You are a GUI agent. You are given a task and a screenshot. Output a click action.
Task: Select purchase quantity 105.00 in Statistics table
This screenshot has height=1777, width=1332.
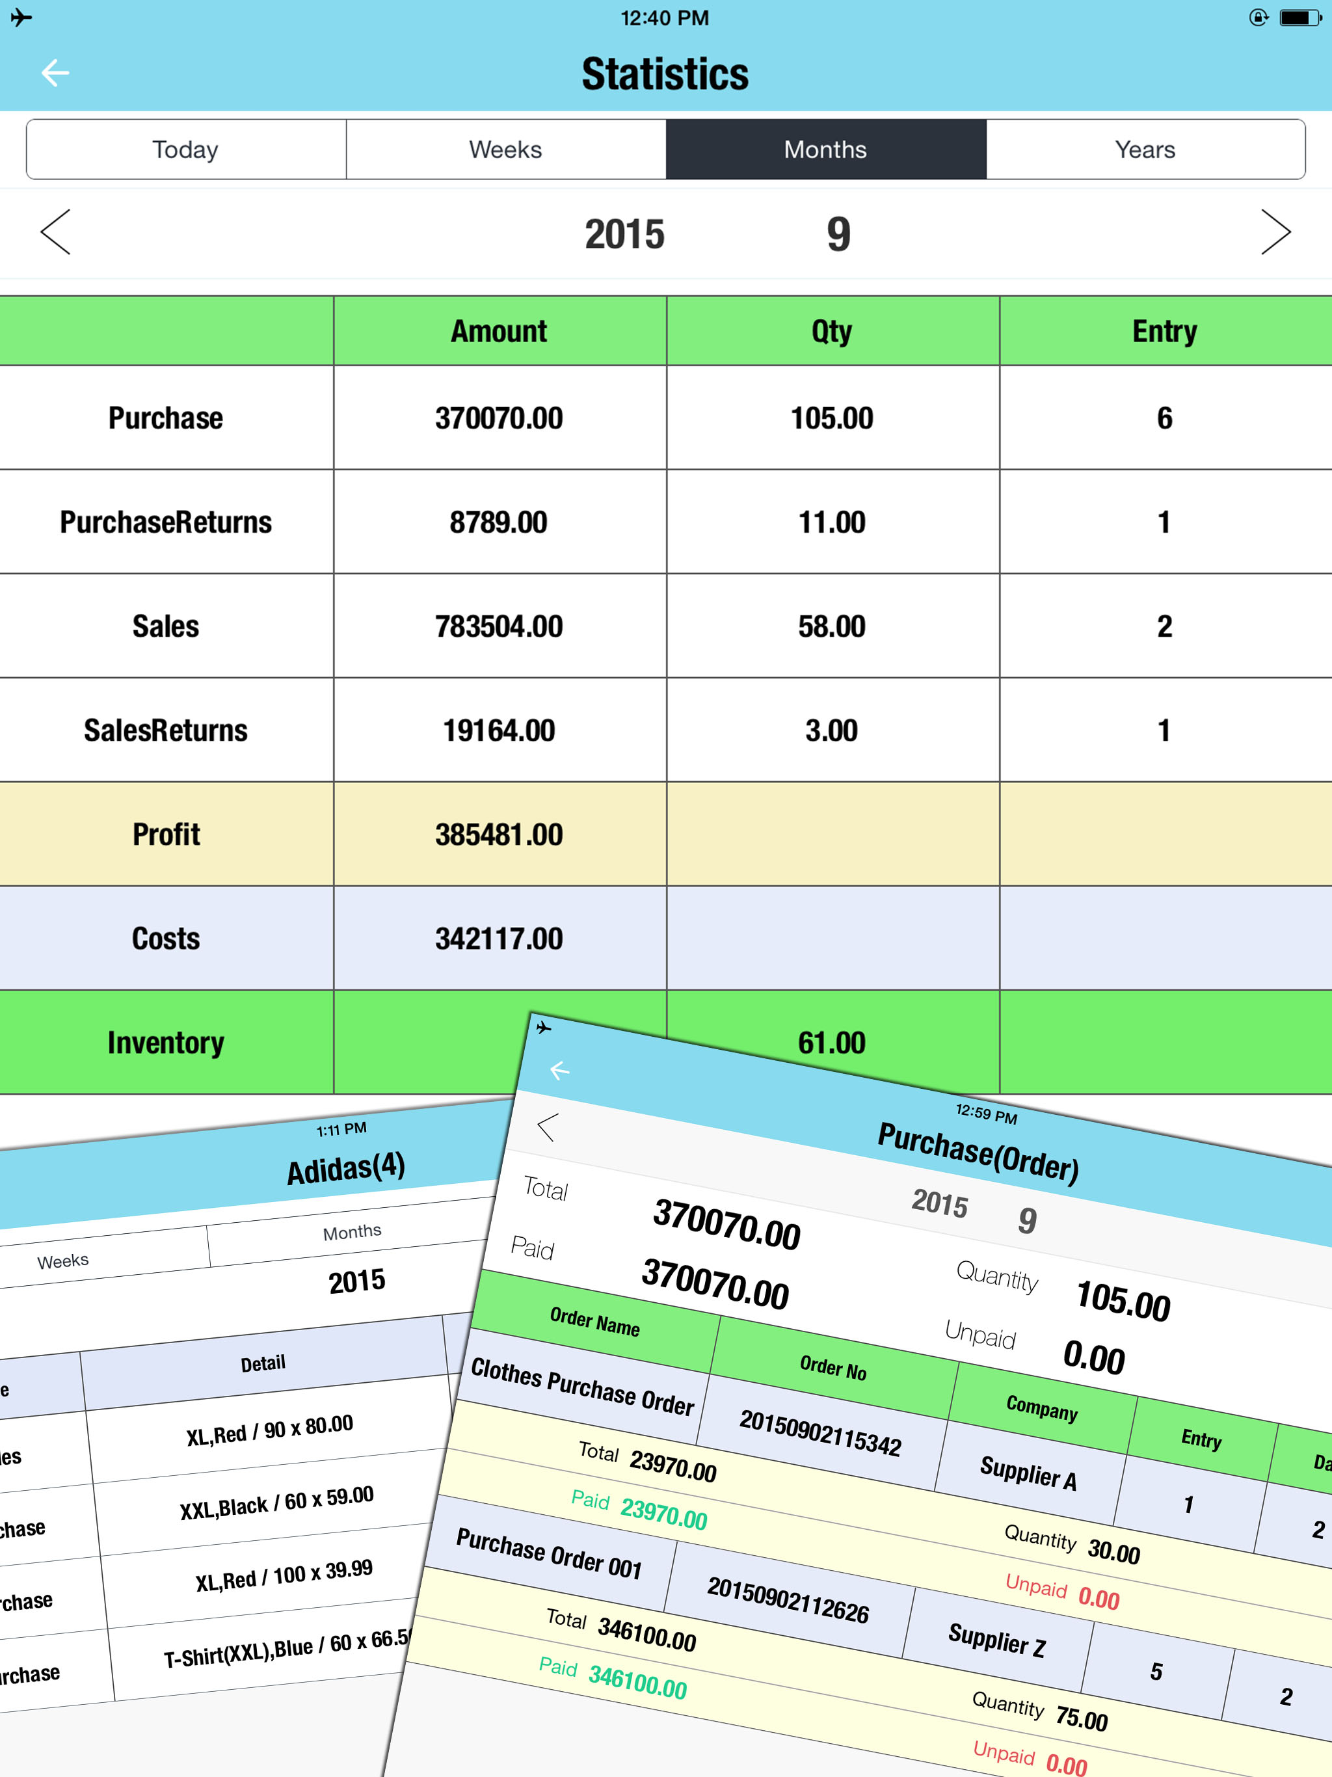pyautogui.click(x=832, y=418)
